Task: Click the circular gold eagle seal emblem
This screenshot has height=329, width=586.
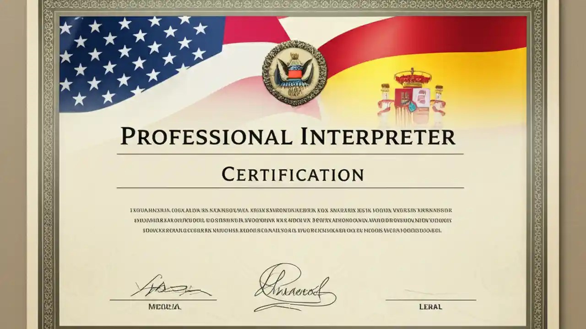Action: point(295,73)
